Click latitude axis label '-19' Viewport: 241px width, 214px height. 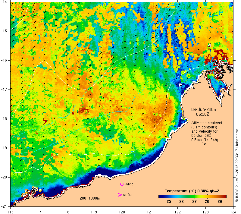[x=4, y=148]
